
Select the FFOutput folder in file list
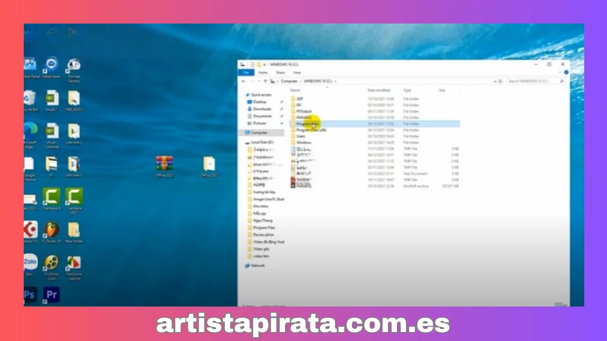coord(374,111)
